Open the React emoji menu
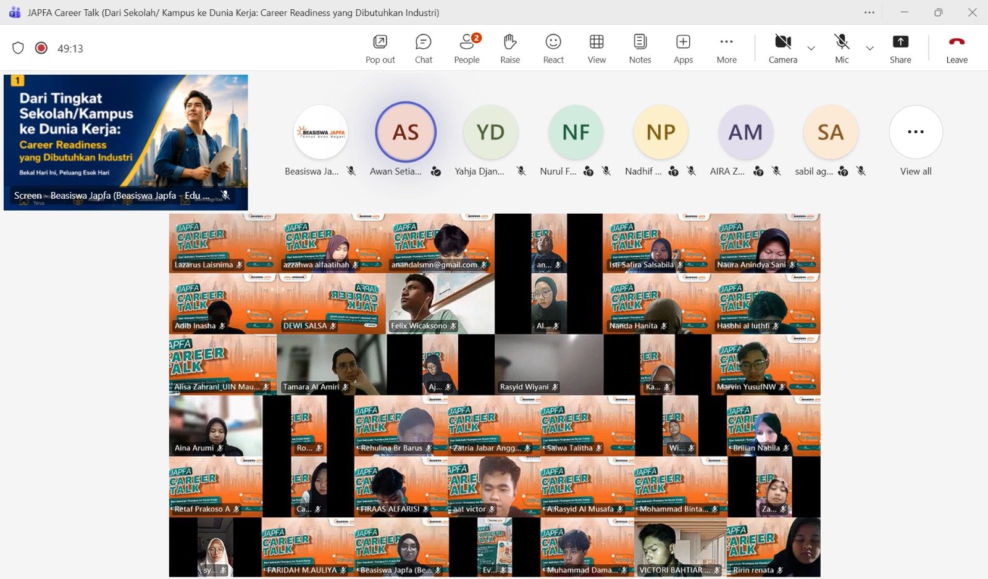Image resolution: width=988 pixels, height=579 pixels. tap(553, 49)
